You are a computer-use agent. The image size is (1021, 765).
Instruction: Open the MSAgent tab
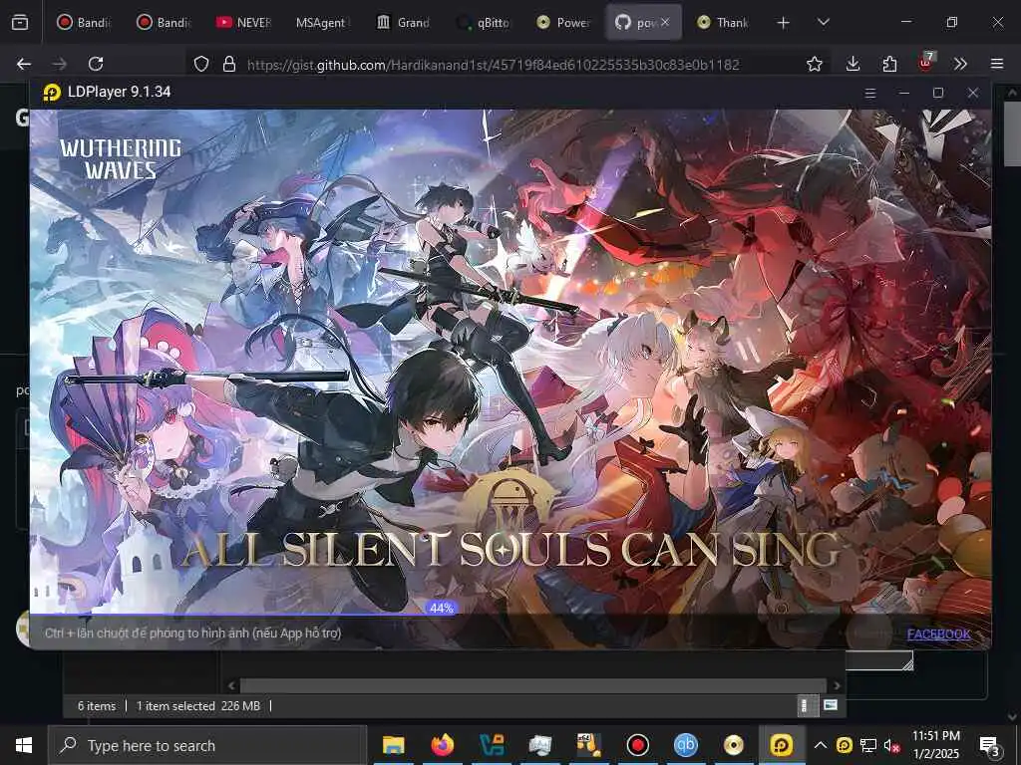[x=322, y=22]
